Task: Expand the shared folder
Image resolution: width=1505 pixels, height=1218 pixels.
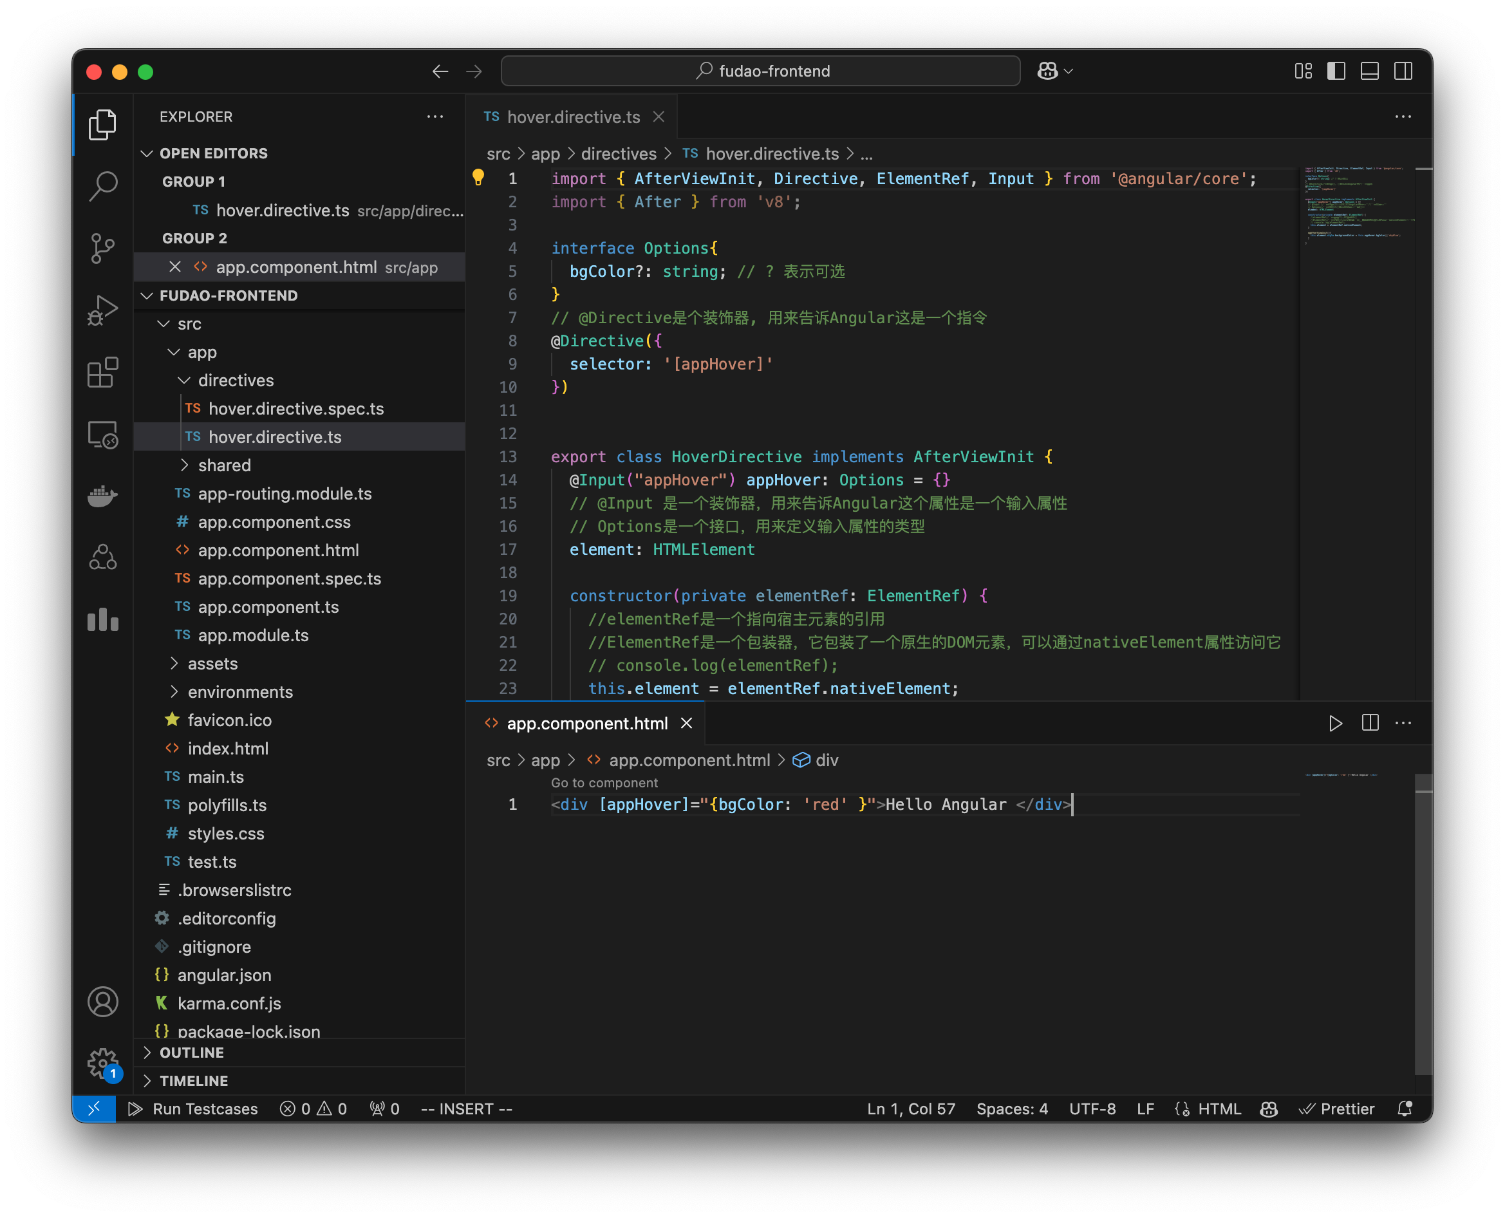Action: 223,465
